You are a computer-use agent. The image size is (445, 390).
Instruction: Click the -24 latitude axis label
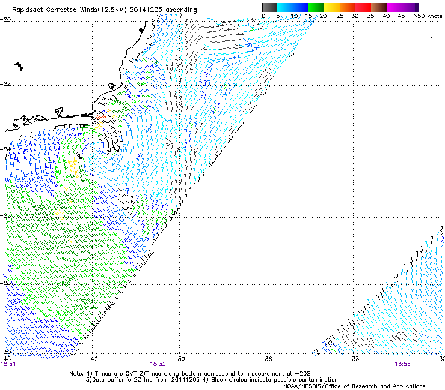(5, 149)
